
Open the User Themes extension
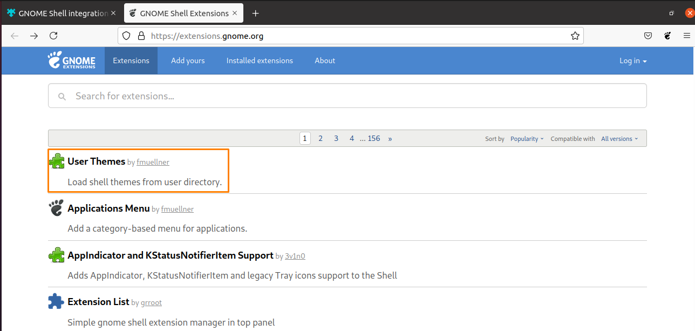click(x=96, y=161)
